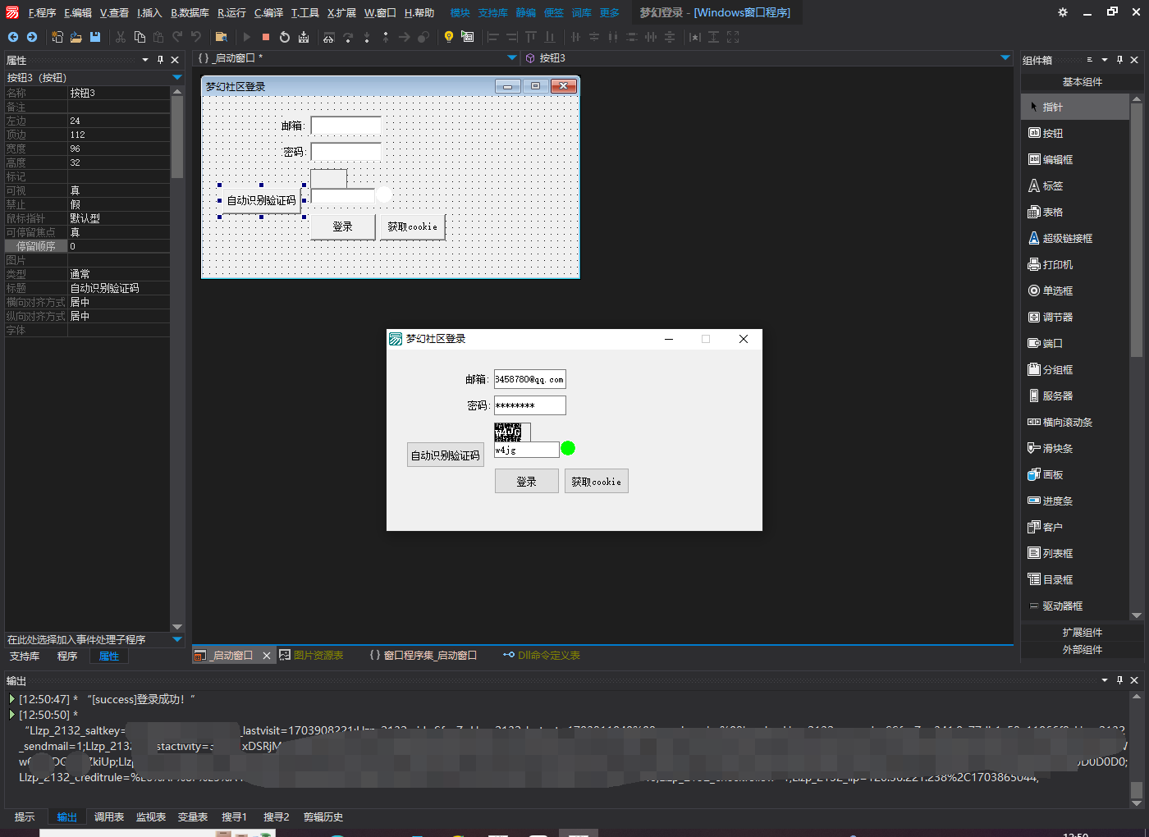
Task: Click the blue back navigation arrow
Action: pos(13,37)
